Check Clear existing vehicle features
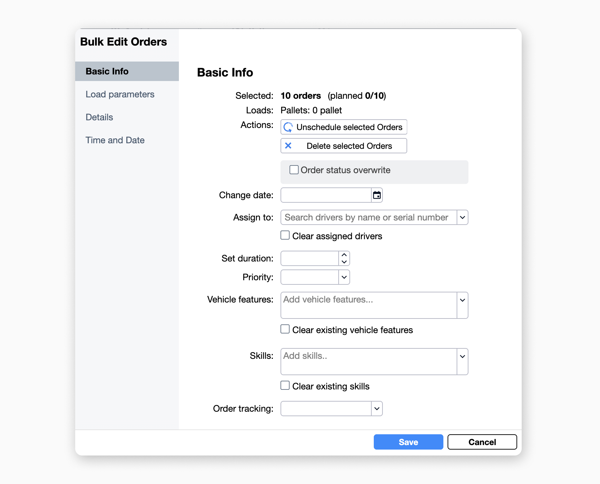The image size is (600, 484). coord(285,329)
